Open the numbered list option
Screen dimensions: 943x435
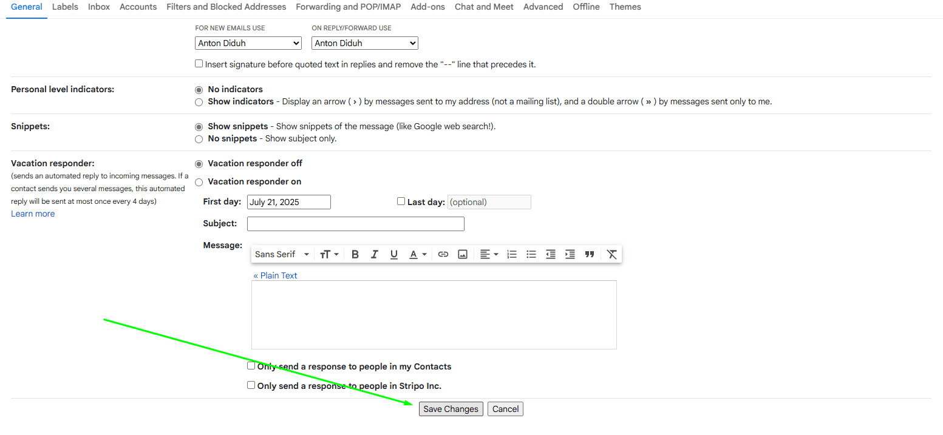point(511,254)
